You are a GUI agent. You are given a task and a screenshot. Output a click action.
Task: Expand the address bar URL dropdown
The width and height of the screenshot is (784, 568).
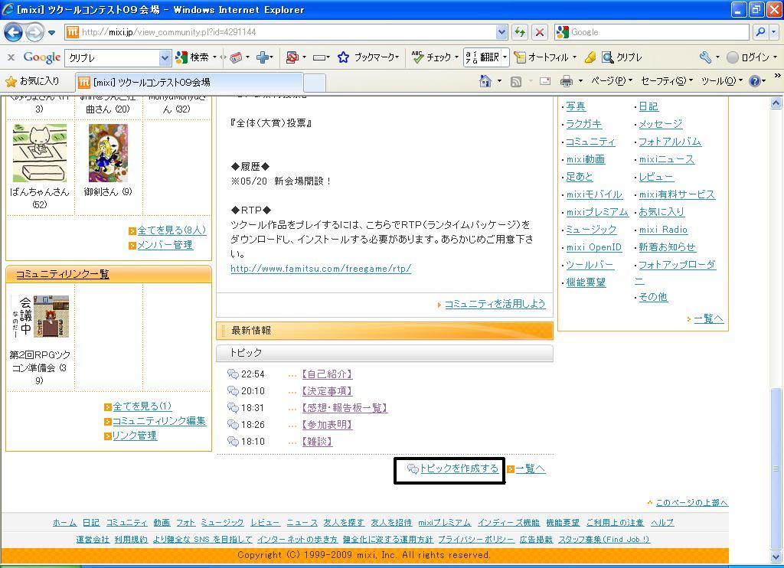pos(501,32)
